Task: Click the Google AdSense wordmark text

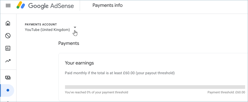Action: [x=51, y=6]
